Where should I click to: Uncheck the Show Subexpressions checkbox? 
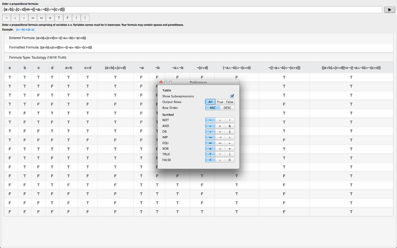click(232, 96)
